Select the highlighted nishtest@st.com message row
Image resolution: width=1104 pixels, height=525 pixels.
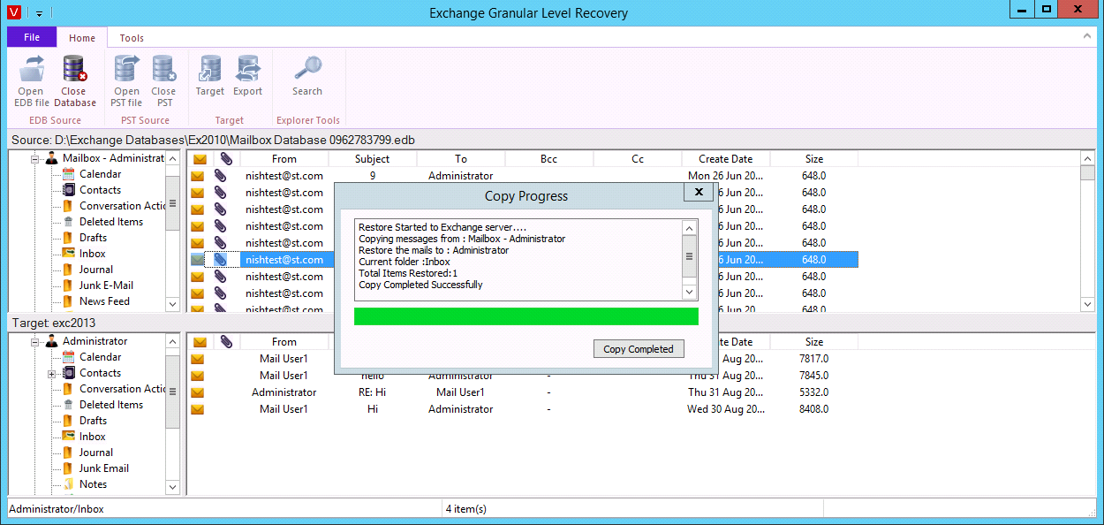(523, 260)
